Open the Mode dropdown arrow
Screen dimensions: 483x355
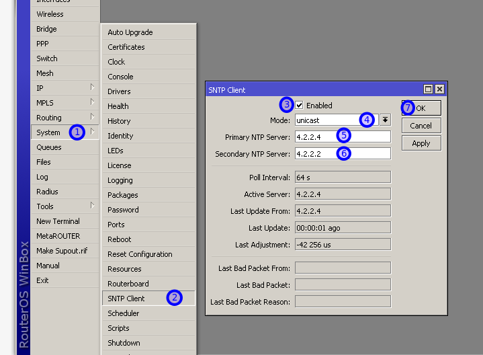click(385, 120)
